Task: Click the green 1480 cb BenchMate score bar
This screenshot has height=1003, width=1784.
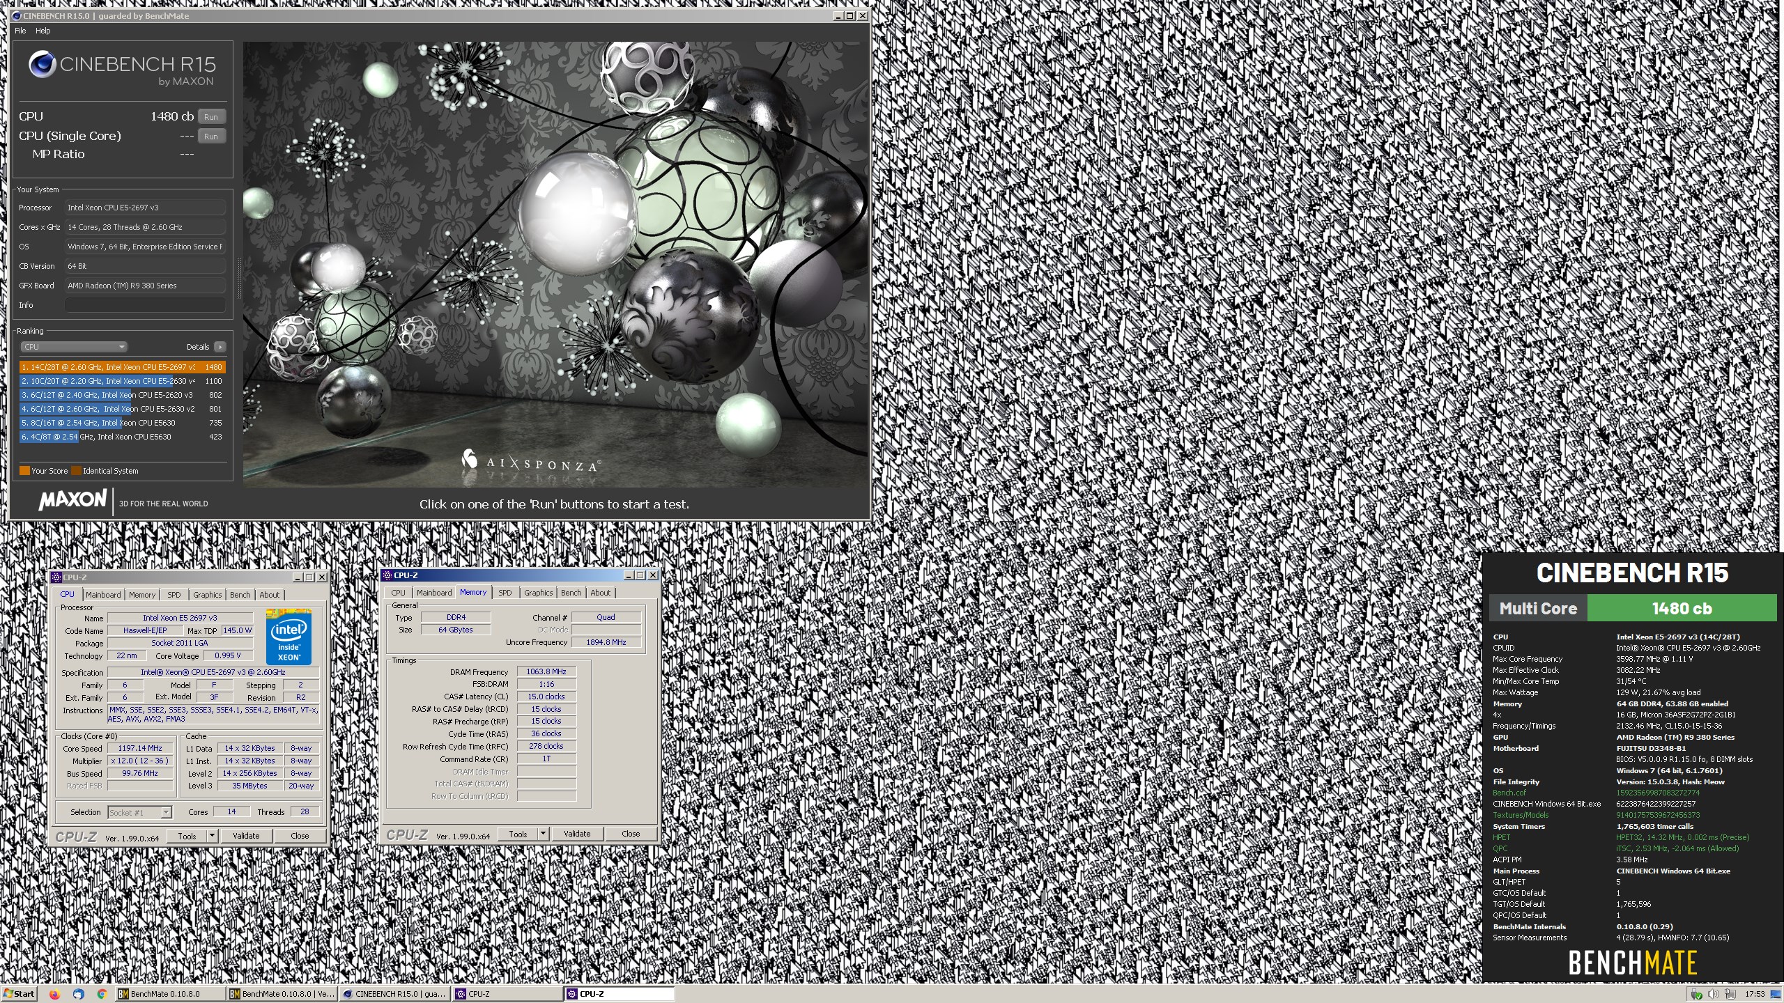Action: click(1682, 608)
